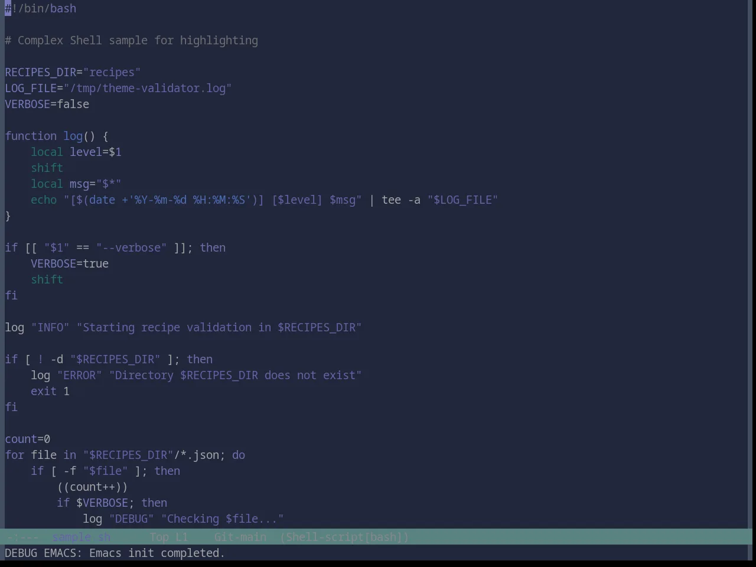
Task: Click the "$LOG_FILE" string
Action: point(463,200)
